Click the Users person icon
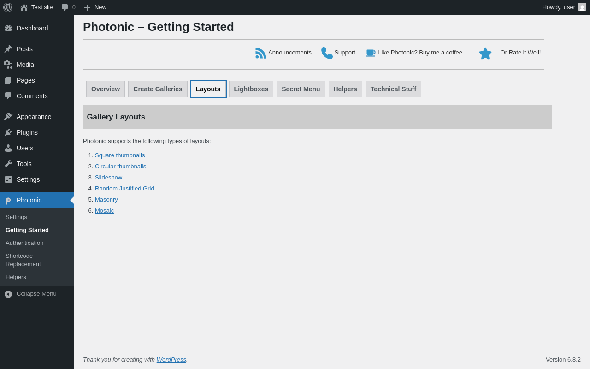Screen dimensions: 590x369 point(8,148)
